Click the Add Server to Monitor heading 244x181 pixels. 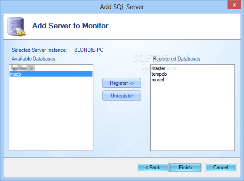(x=70, y=26)
